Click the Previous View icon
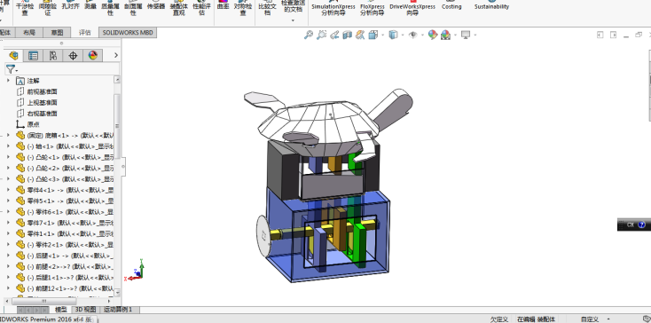 pos(334,35)
